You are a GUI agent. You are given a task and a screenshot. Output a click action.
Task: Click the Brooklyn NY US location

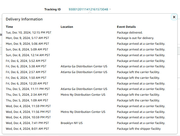click(72, 123)
